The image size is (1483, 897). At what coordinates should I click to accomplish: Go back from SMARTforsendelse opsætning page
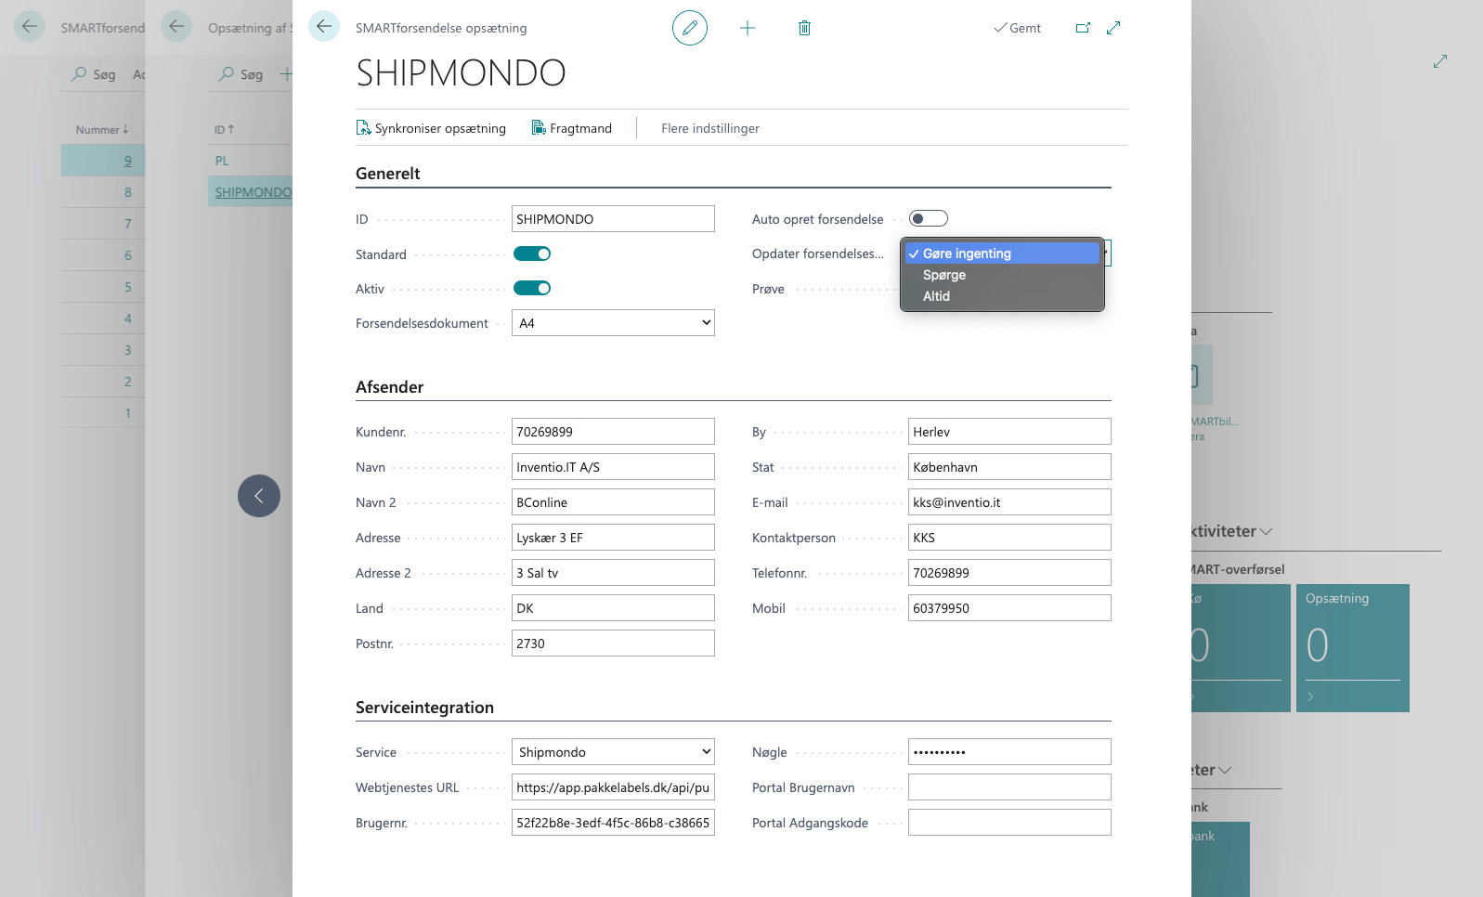(324, 26)
